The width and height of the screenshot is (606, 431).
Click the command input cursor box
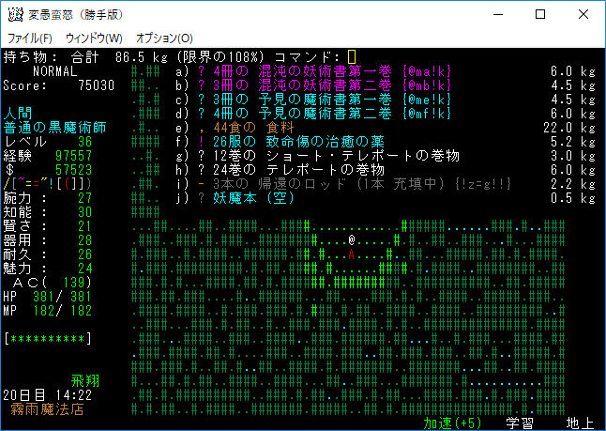point(352,56)
